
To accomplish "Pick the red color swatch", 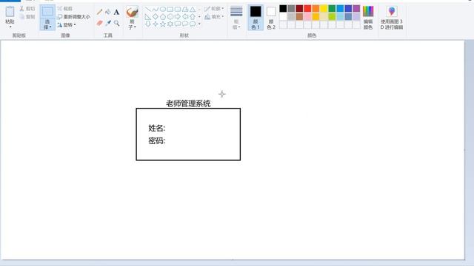I will coord(307,8).
